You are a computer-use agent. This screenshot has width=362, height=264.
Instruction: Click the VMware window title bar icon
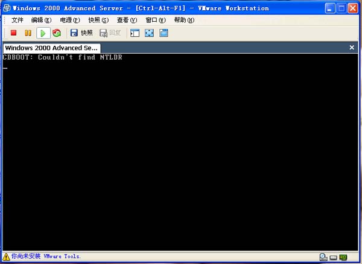coord(7,8)
